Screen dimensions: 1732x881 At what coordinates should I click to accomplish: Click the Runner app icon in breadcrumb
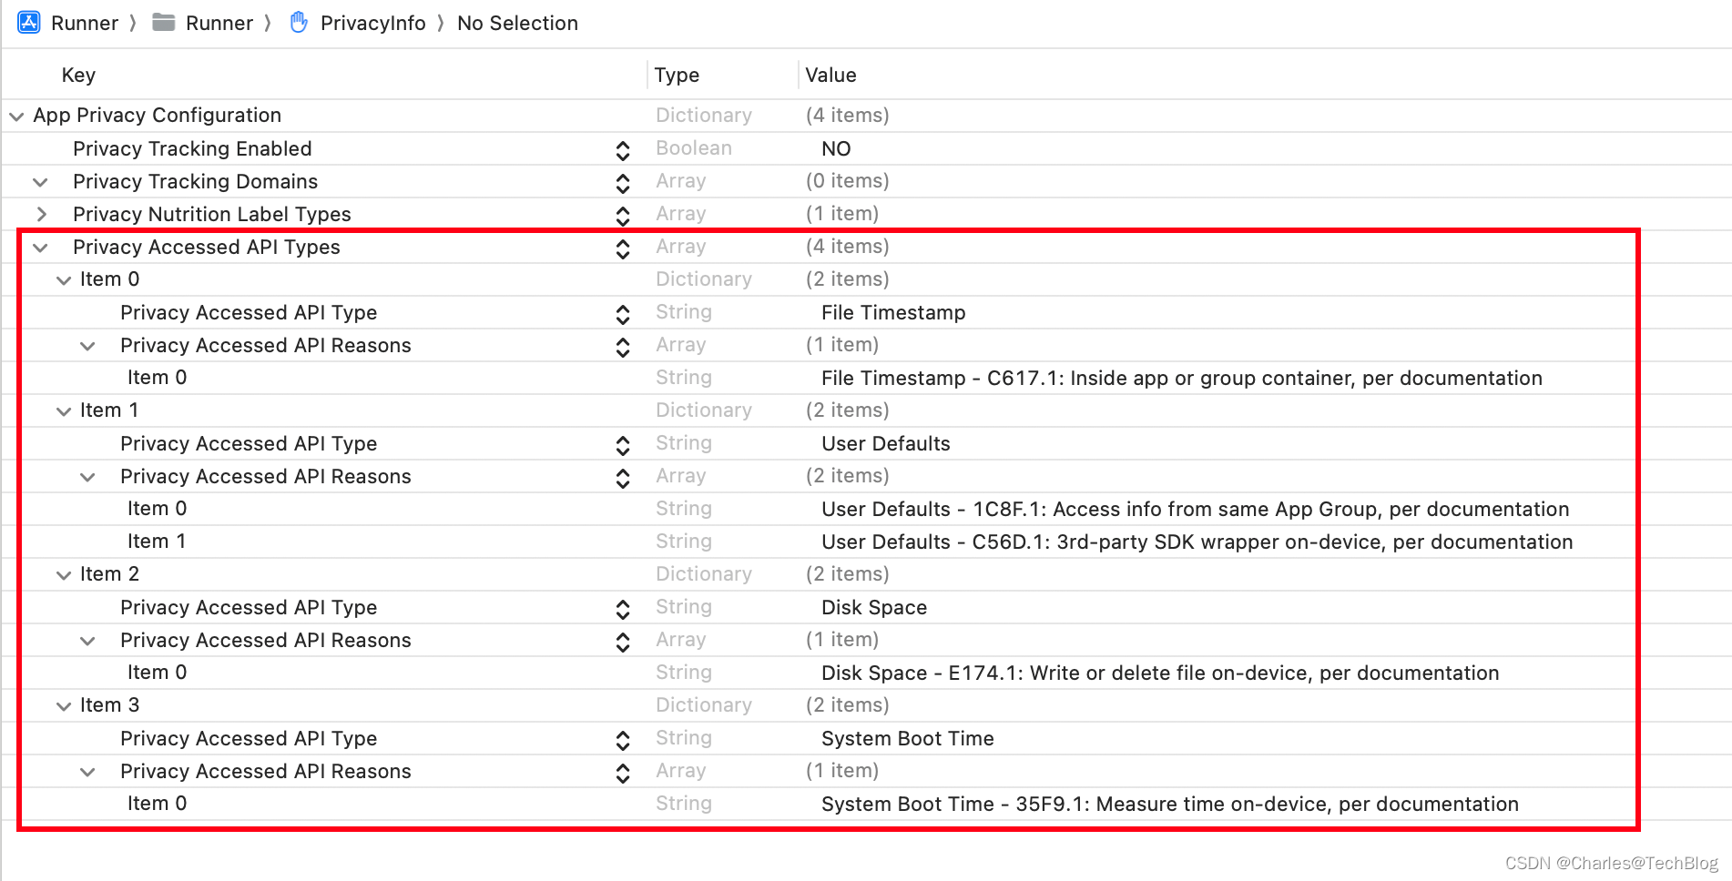click(x=29, y=23)
